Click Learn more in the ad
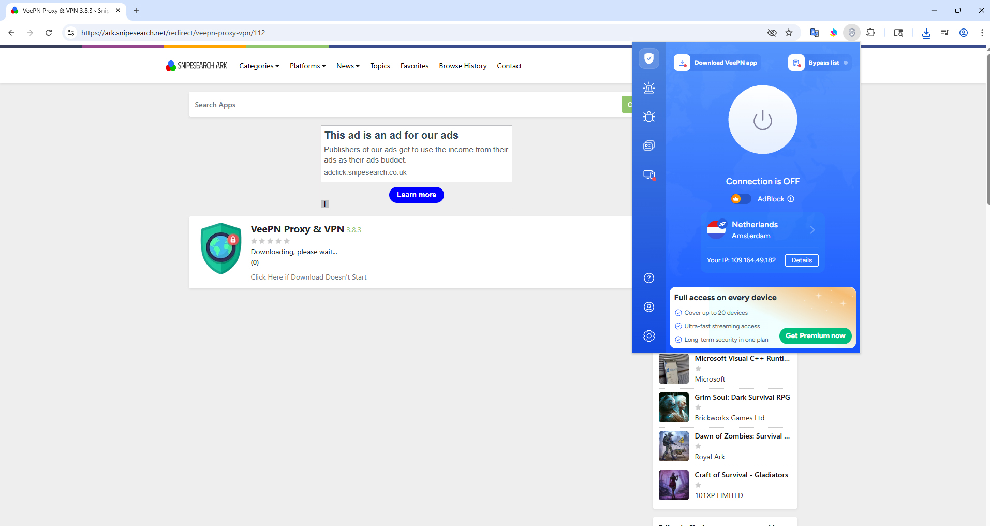 click(417, 195)
